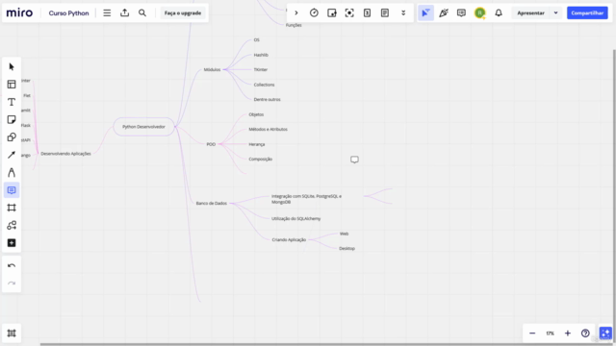Open the notes icon

pyautogui.click(x=385, y=12)
